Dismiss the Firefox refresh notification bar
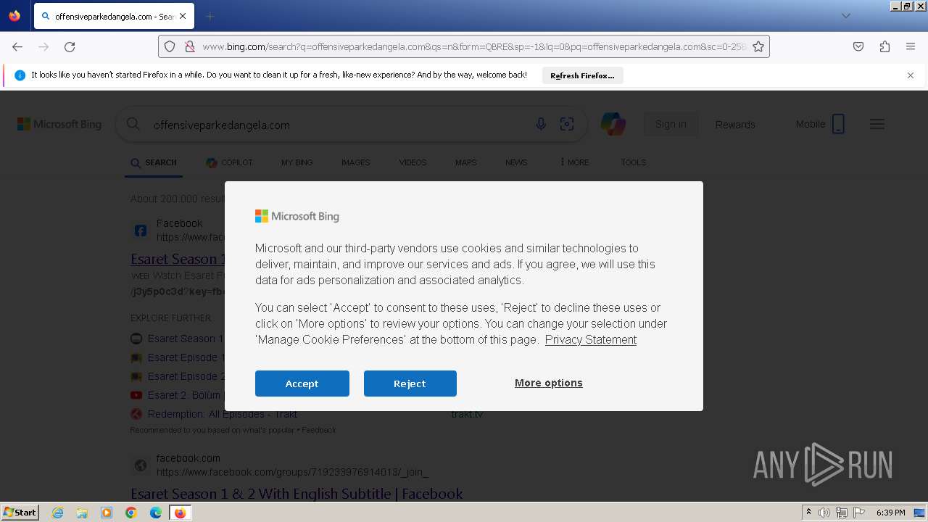The image size is (928, 522). click(911, 75)
